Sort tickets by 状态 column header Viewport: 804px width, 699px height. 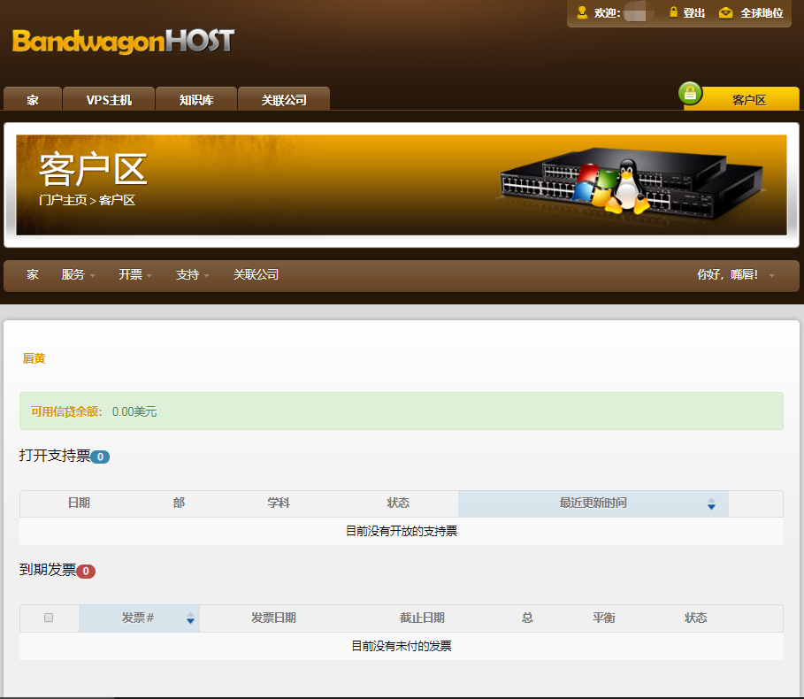tap(398, 503)
